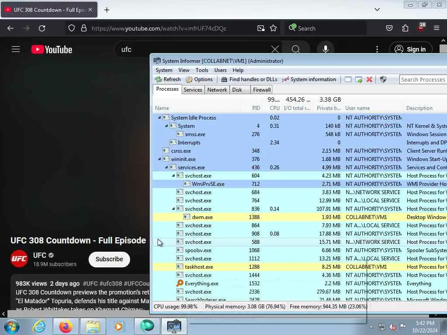Screen dimensions: 447x335
Task: Bookmark this page with star icon
Action: pos(273,28)
